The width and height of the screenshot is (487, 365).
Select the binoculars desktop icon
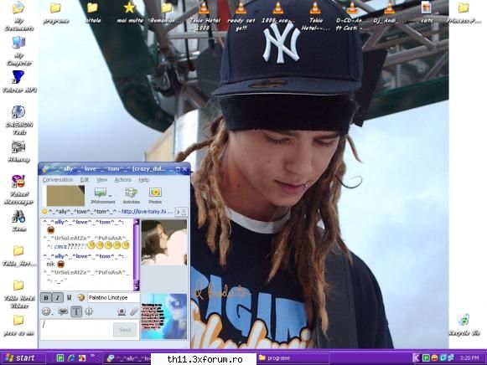18,221
